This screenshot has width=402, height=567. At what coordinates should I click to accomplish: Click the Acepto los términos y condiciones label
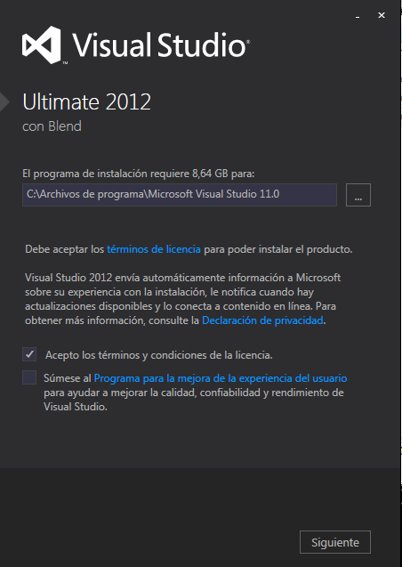[159, 355]
